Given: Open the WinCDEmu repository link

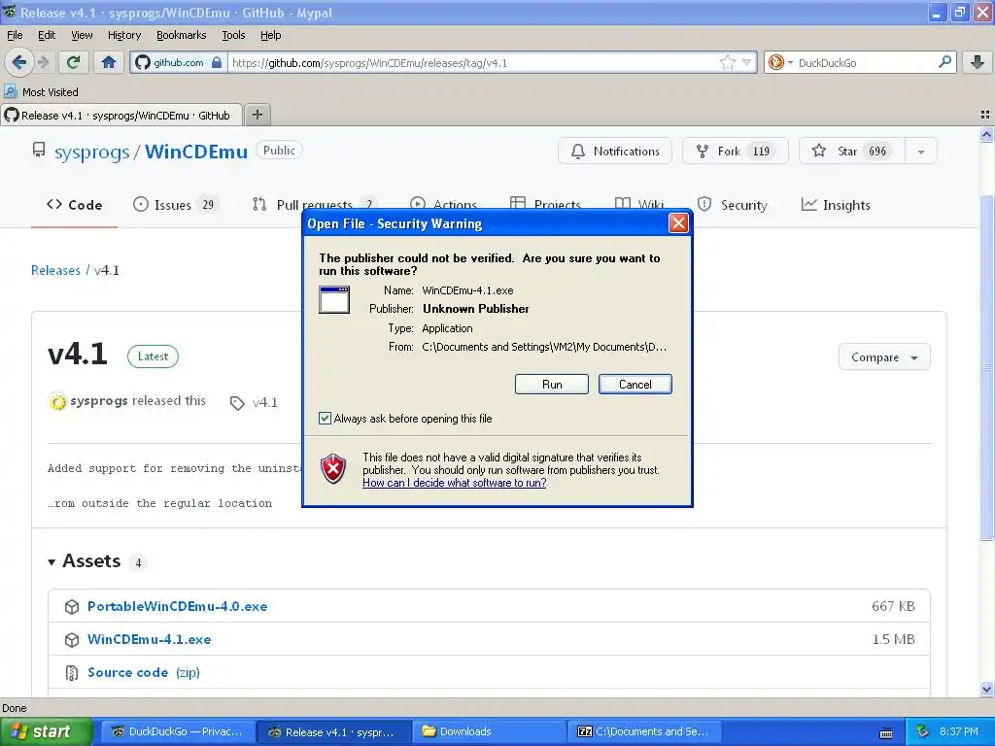Looking at the screenshot, I should point(196,152).
